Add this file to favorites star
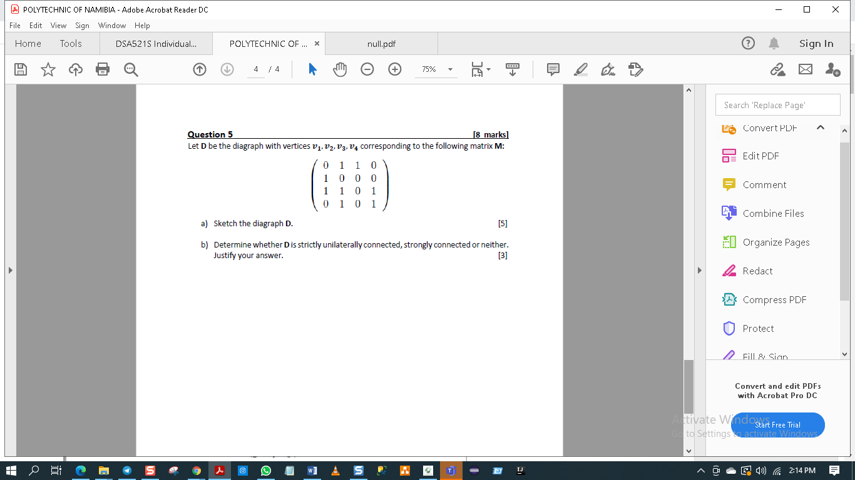Image resolution: width=855 pixels, height=480 pixels. click(48, 69)
